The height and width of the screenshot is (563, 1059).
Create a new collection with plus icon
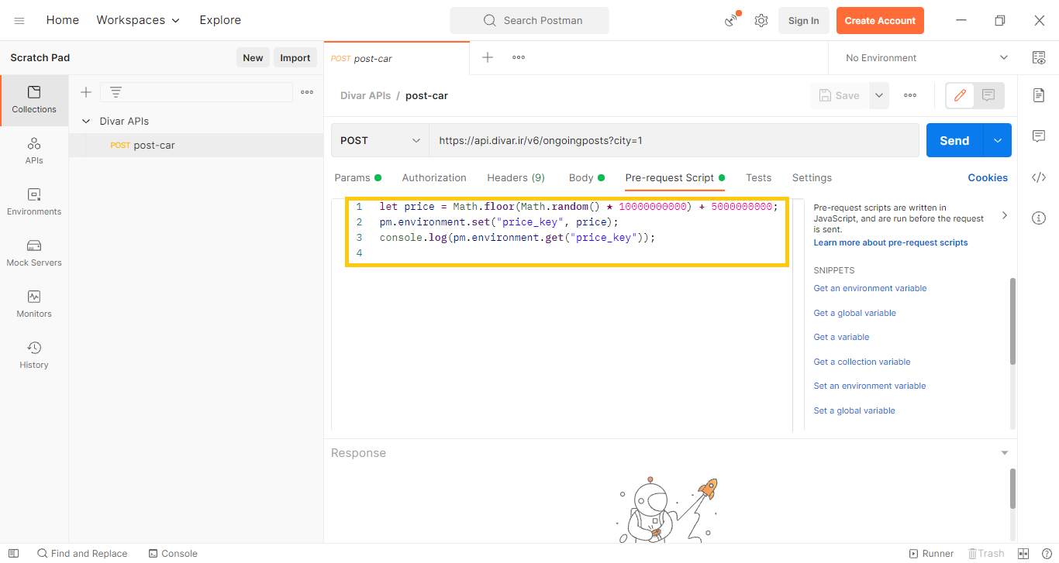point(86,92)
